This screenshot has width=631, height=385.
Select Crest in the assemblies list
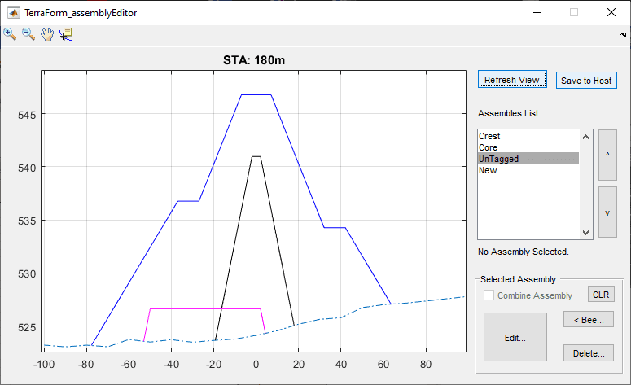(490, 136)
